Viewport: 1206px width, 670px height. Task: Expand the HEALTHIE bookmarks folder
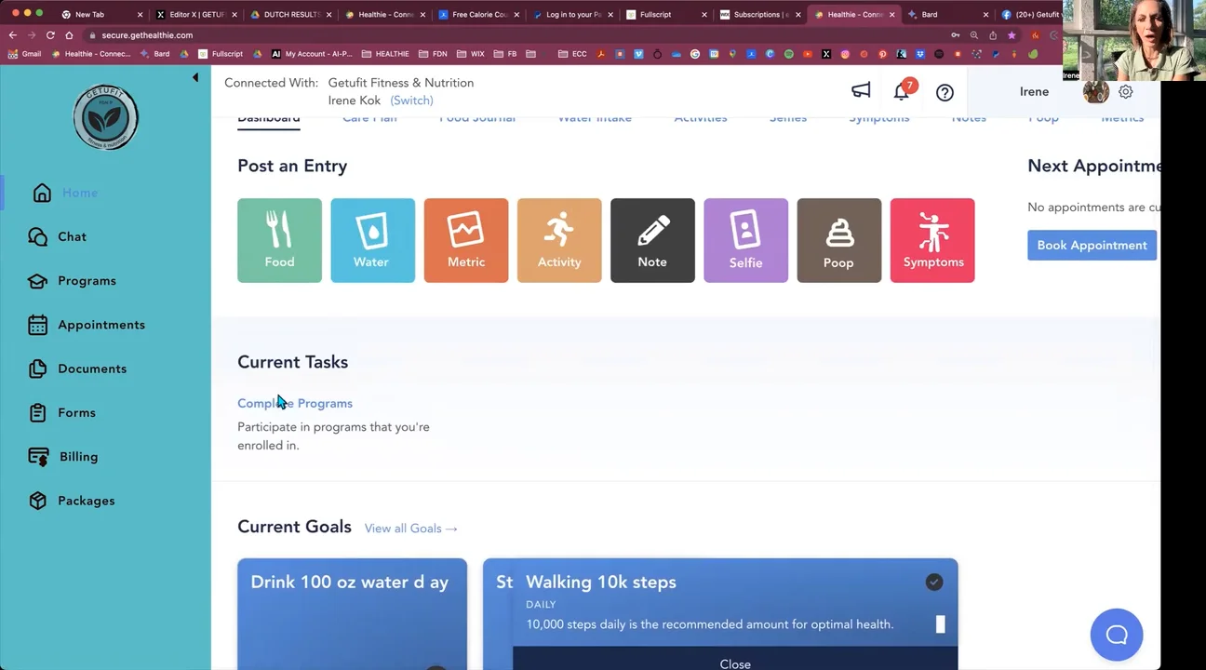pos(385,54)
